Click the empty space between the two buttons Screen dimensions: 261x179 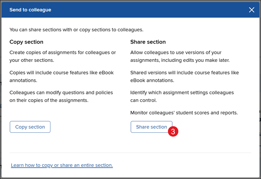tap(90, 127)
